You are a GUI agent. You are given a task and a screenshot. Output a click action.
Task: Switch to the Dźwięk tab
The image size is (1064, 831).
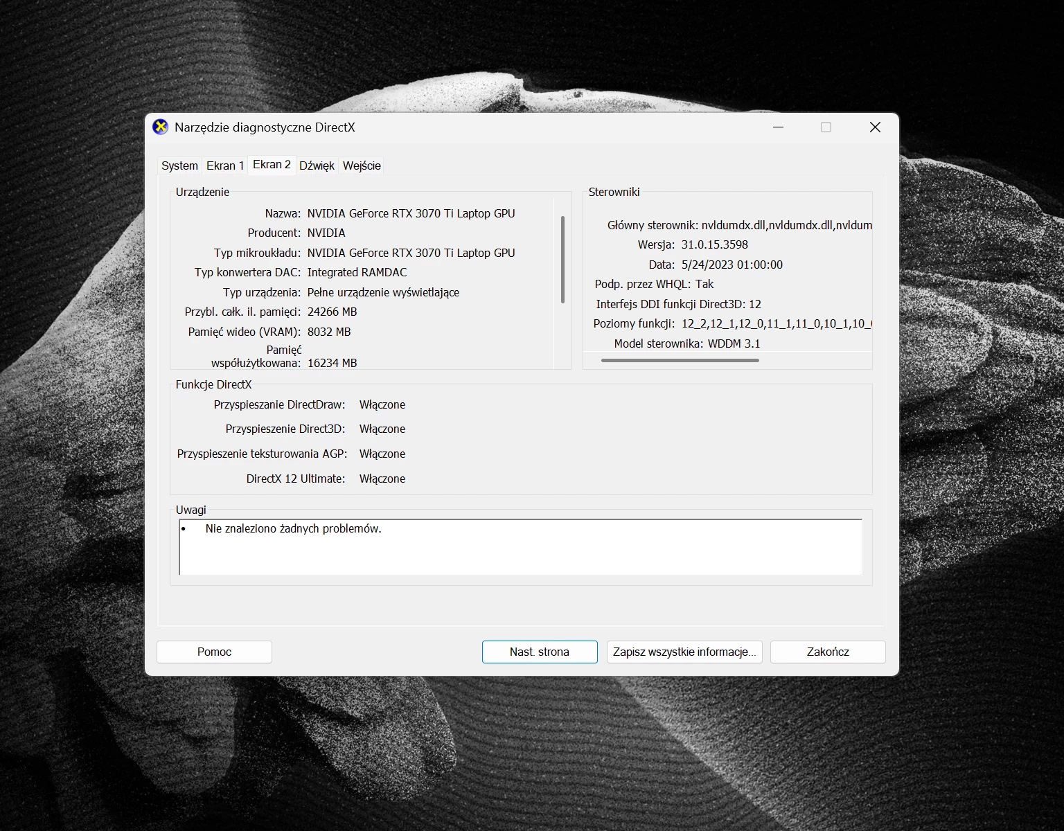[317, 166]
